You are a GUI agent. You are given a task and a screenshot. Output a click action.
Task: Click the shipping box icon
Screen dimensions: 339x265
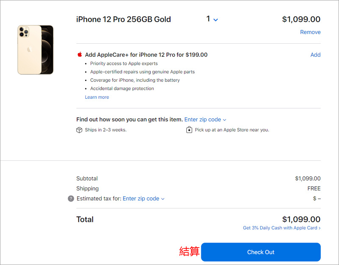(79, 130)
